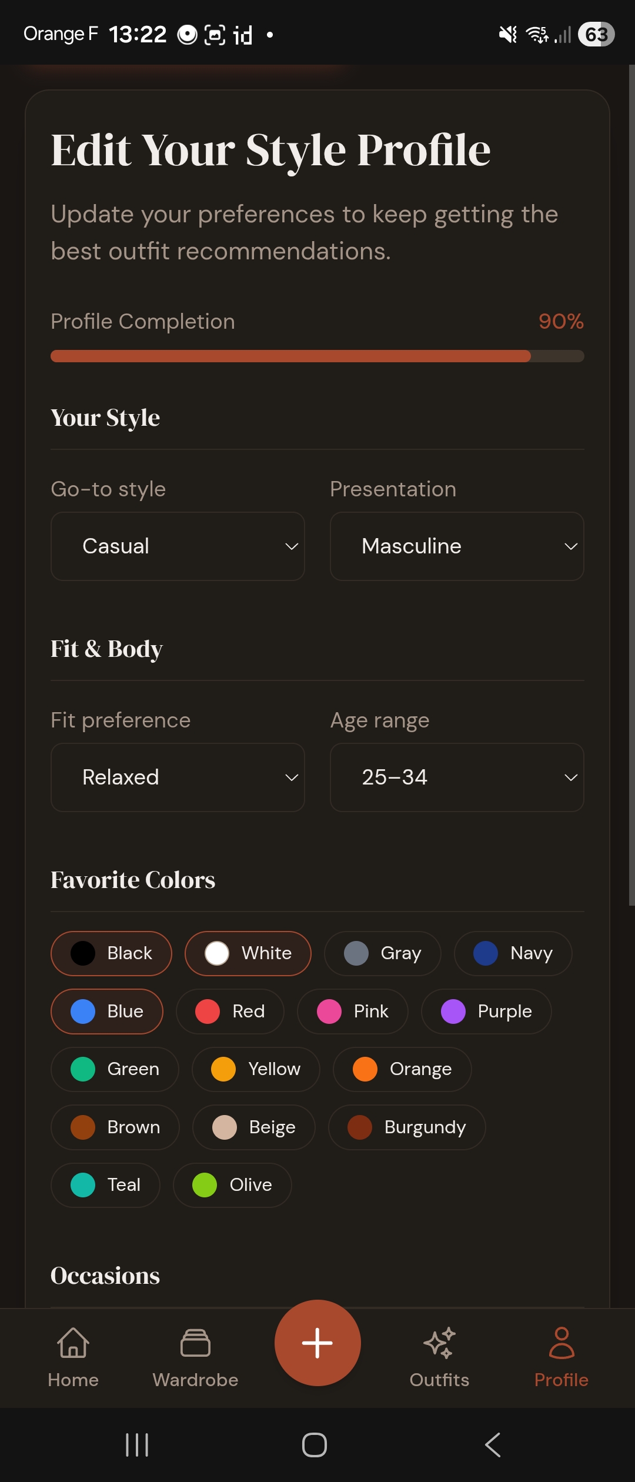Open the Fit preference Relaxed dropdown
The height and width of the screenshot is (1482, 635).
(178, 777)
